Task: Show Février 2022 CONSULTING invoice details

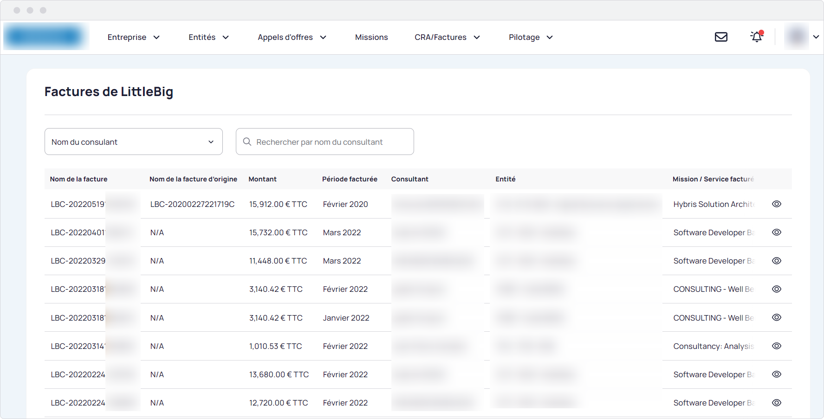Action: pos(777,289)
